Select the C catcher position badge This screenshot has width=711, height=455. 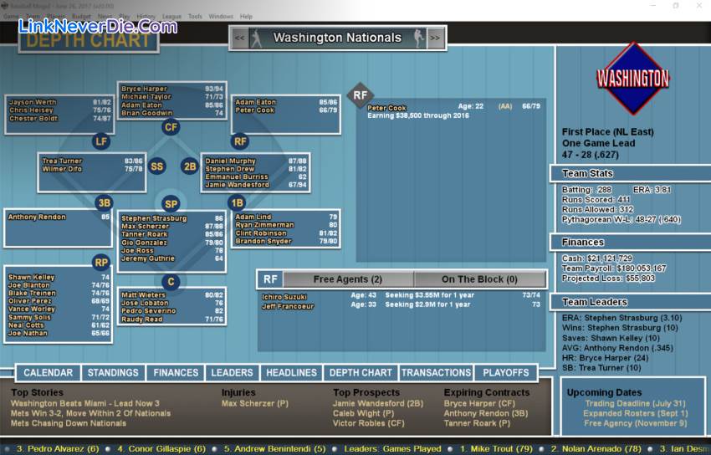pos(171,282)
